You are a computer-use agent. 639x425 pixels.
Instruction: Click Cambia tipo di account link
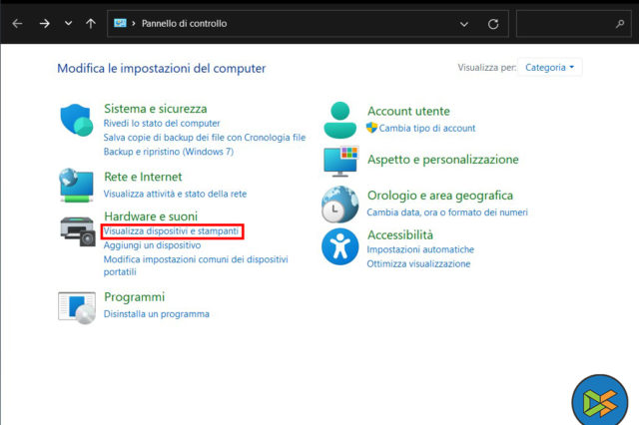pos(427,129)
